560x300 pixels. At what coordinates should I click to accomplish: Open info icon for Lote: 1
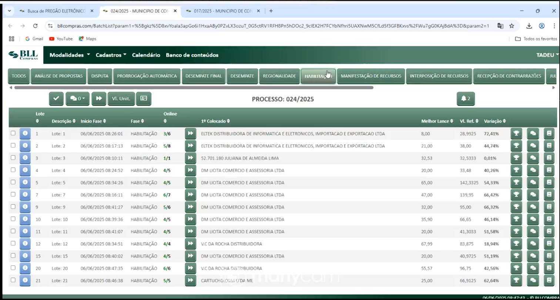pos(25,134)
